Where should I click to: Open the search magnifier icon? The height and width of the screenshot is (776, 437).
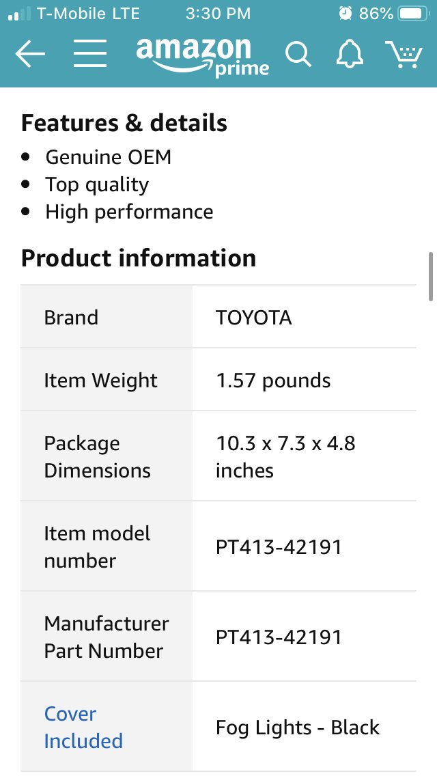(298, 54)
